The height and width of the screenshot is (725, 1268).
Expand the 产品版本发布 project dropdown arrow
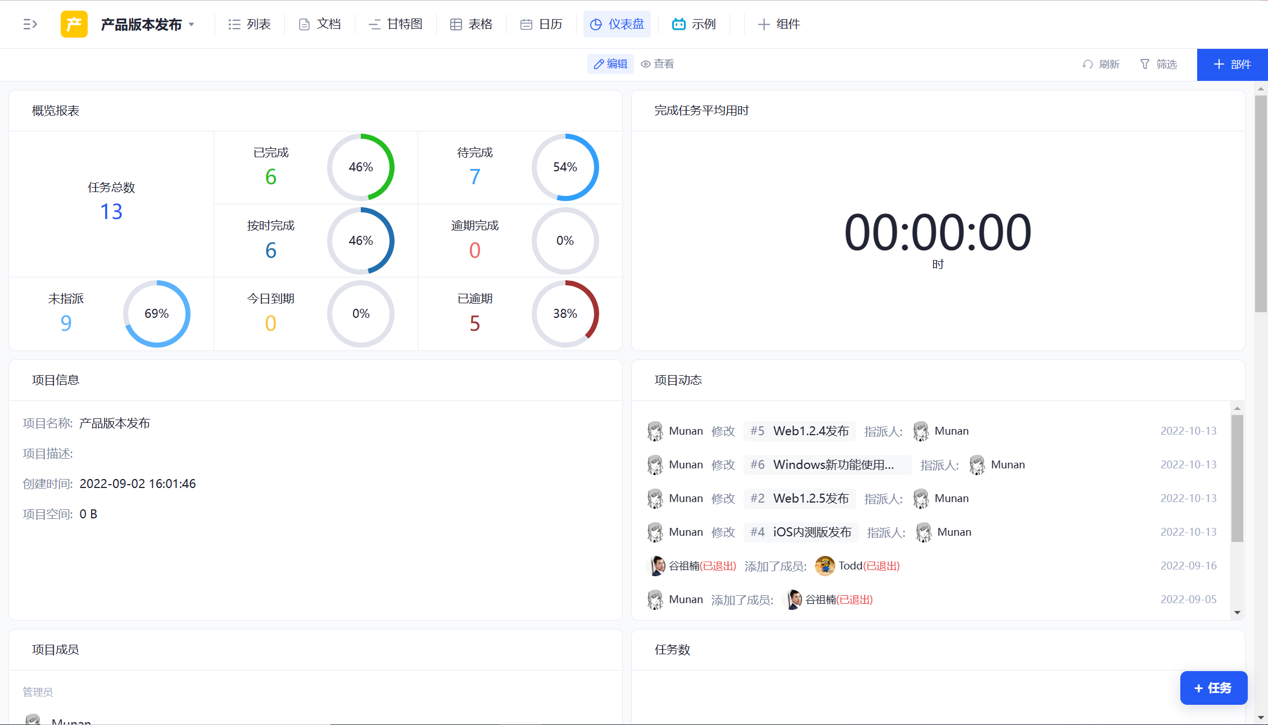click(x=192, y=24)
